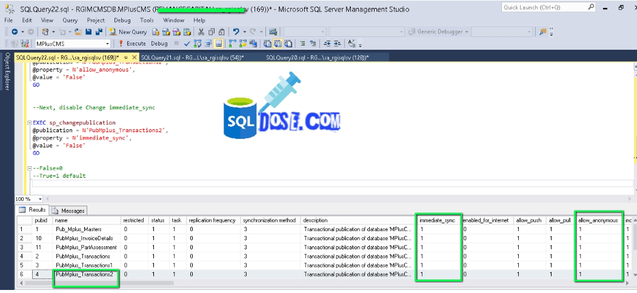Parse the query with the checkmark icon
The width and height of the screenshot is (637, 293).
187,44
